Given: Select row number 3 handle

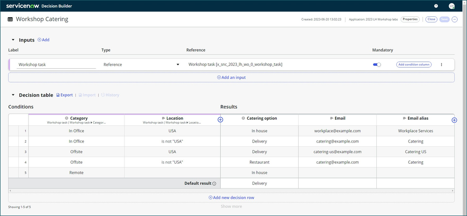Looking at the screenshot, I should [23, 151].
